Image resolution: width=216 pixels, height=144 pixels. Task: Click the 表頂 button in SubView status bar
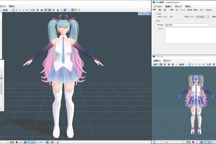(x=189, y=142)
